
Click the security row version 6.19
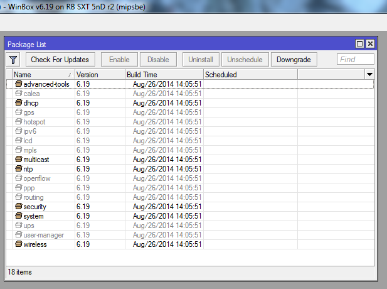pyautogui.click(x=83, y=207)
